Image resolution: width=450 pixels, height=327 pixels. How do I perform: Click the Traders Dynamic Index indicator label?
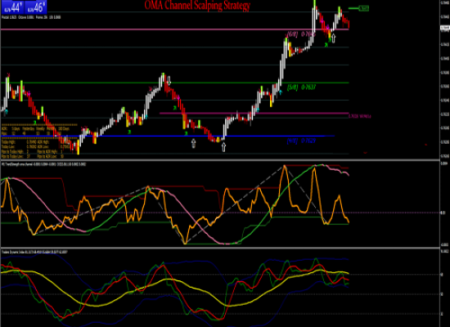[34, 252]
